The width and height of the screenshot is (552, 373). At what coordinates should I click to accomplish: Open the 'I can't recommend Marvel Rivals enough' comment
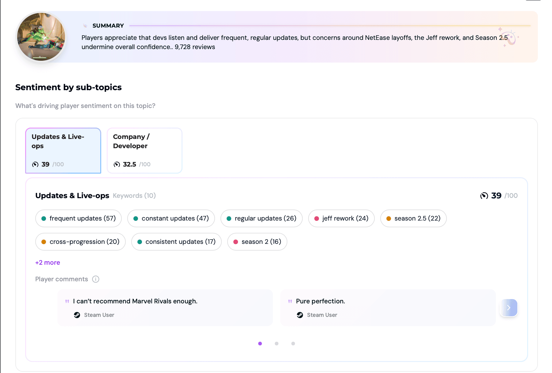click(165, 308)
